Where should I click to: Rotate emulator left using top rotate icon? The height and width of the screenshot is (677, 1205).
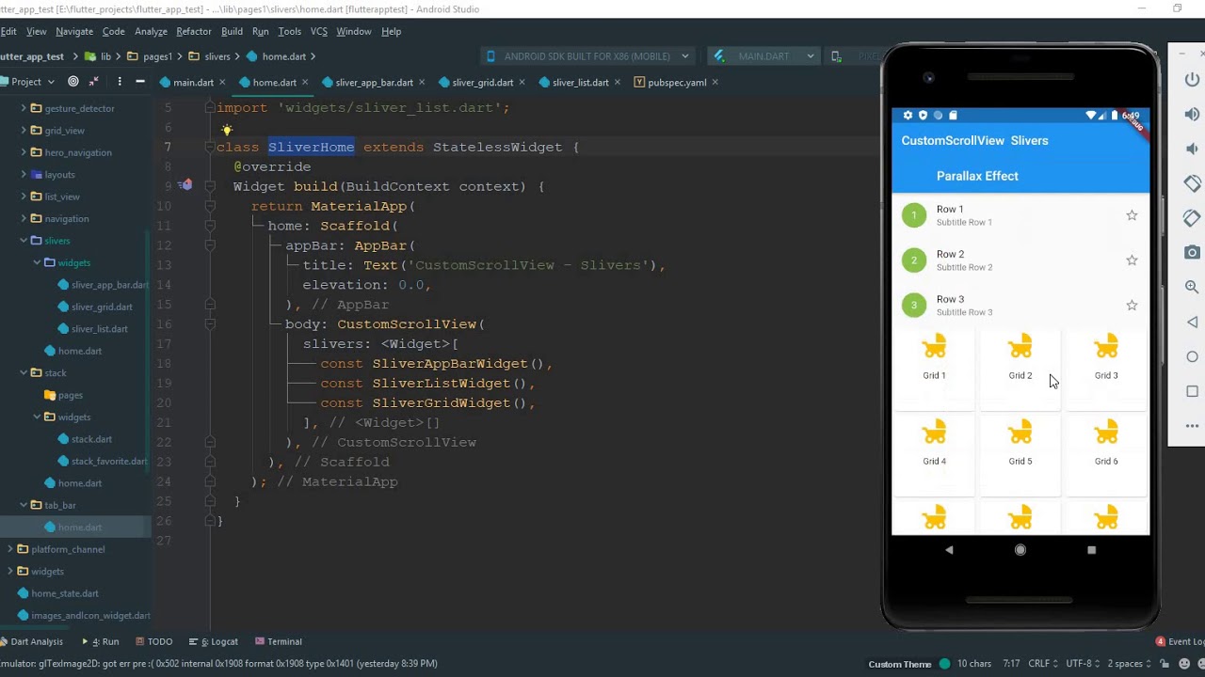tap(1192, 183)
